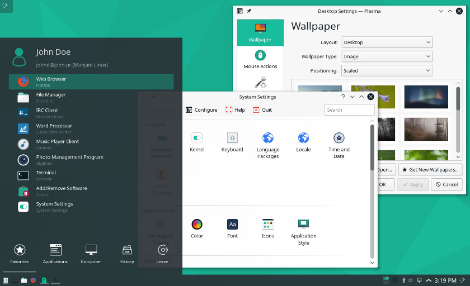Switch to the Computer tab in launcher
This screenshot has width=470, height=286.
coord(91,254)
